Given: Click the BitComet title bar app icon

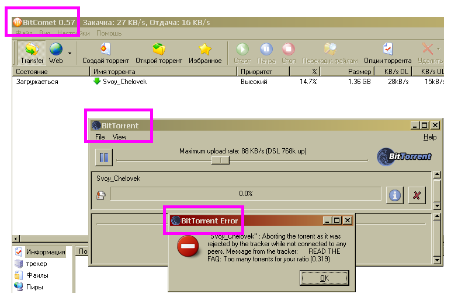Looking at the screenshot, I should tap(18, 22).
